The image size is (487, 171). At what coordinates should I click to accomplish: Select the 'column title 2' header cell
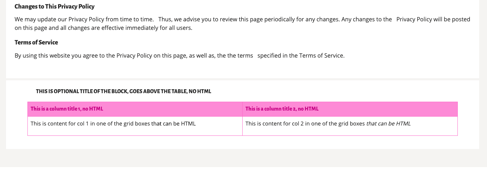point(350,109)
